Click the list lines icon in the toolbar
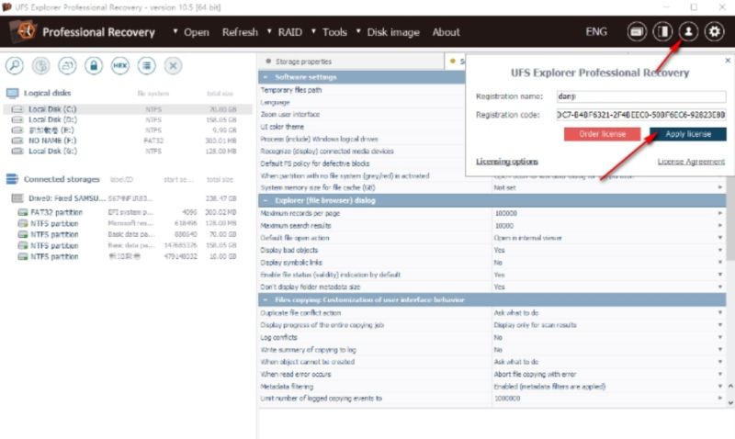The width and height of the screenshot is (735, 439). [x=147, y=65]
